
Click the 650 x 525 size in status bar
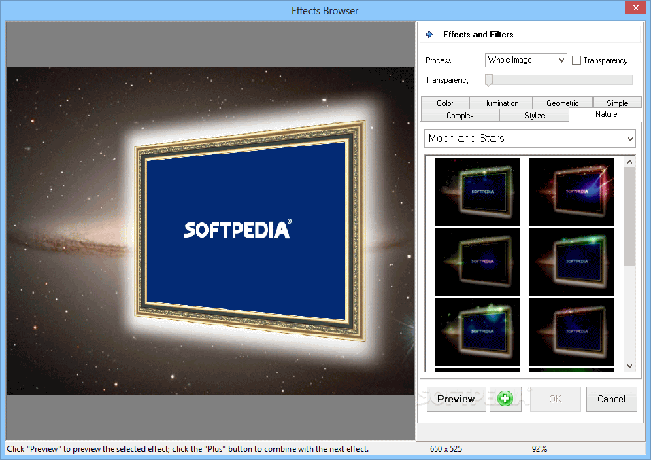[x=446, y=449]
